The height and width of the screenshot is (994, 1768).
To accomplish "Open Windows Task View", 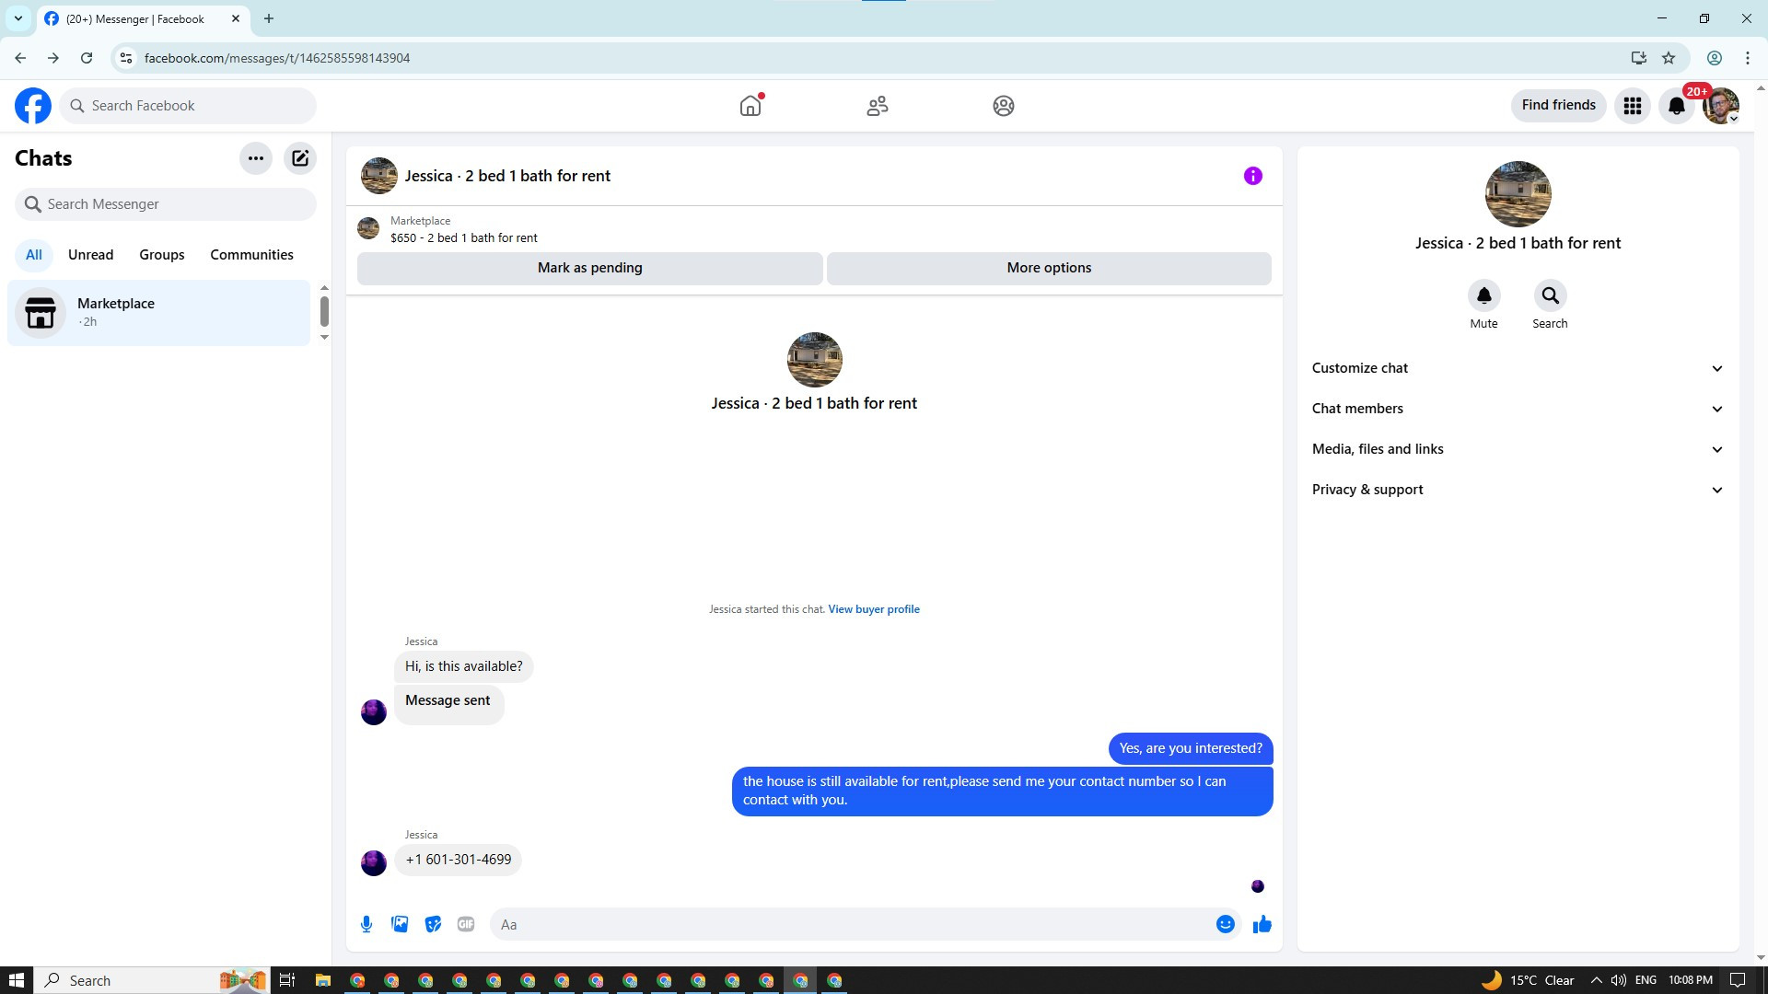I will 287,980.
